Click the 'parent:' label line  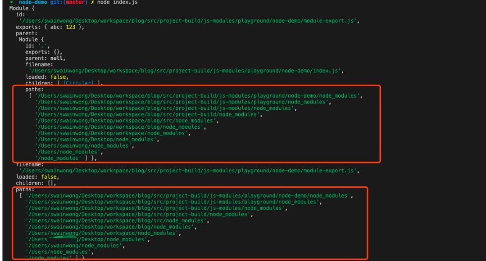pos(27,33)
